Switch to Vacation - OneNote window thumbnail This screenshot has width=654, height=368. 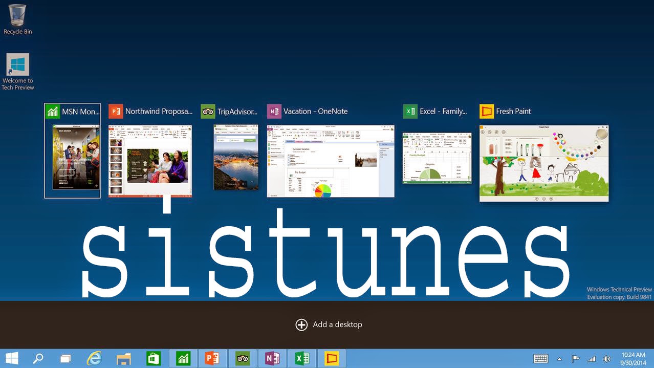pos(331,161)
